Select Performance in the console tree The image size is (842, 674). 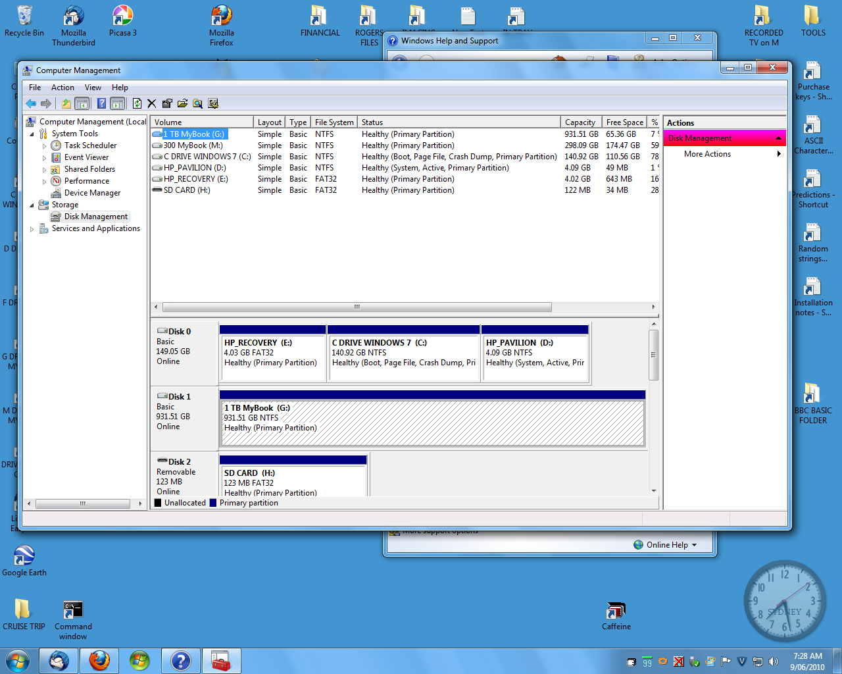[87, 181]
